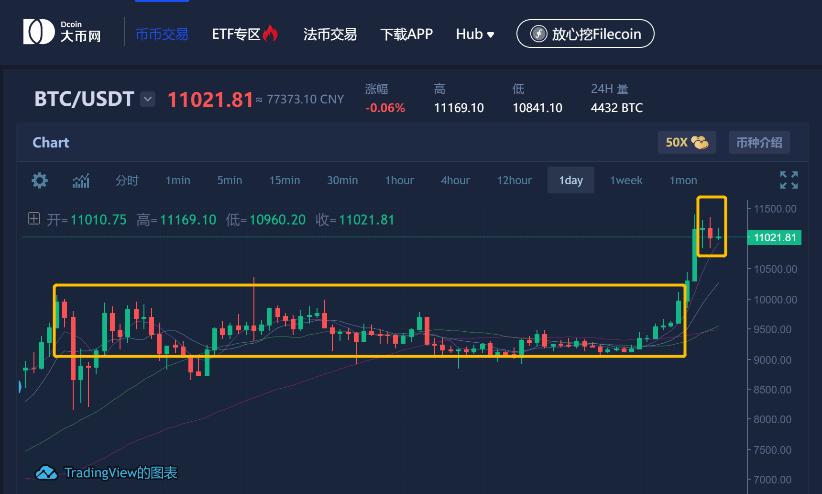Click the green 11021.81 price label
822x494 pixels.
click(x=774, y=237)
